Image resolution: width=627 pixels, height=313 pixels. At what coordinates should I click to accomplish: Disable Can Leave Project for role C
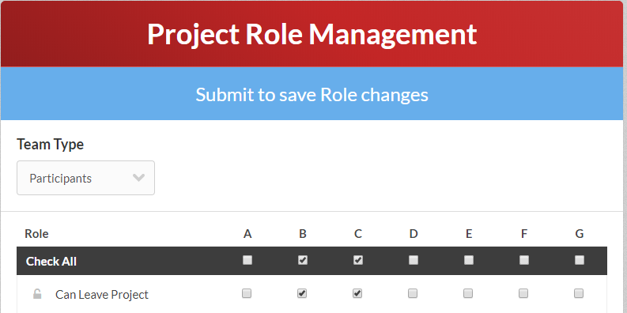pyautogui.click(x=357, y=293)
